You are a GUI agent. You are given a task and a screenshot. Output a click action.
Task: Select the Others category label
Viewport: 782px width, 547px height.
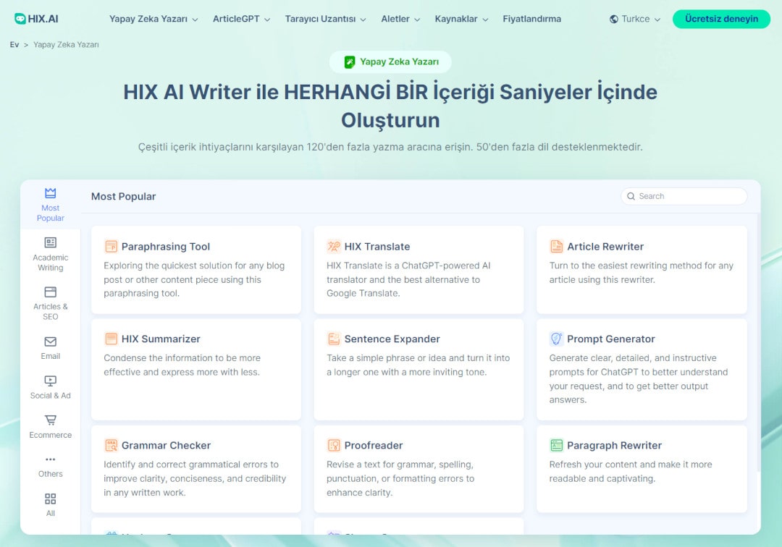point(51,474)
